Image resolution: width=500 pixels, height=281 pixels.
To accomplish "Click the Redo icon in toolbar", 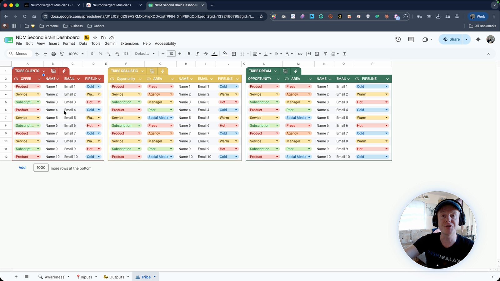I will pos(45,54).
